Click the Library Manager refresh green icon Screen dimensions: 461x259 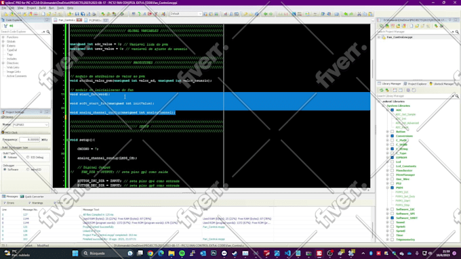point(381,91)
